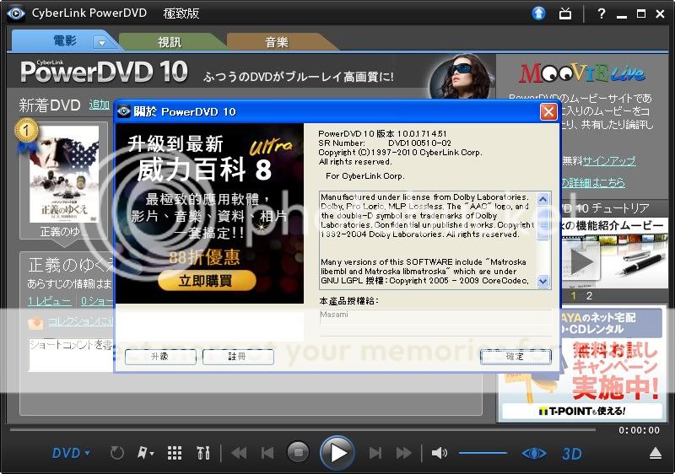Viewport: 675px width, 474px height.
Task: Click the fast forward button
Action: (403, 453)
